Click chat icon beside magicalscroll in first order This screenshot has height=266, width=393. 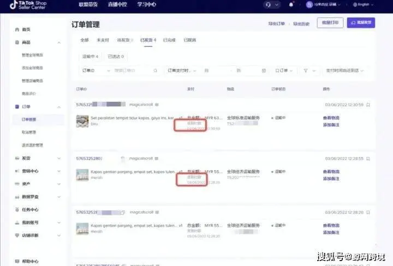pyautogui.click(x=157, y=105)
